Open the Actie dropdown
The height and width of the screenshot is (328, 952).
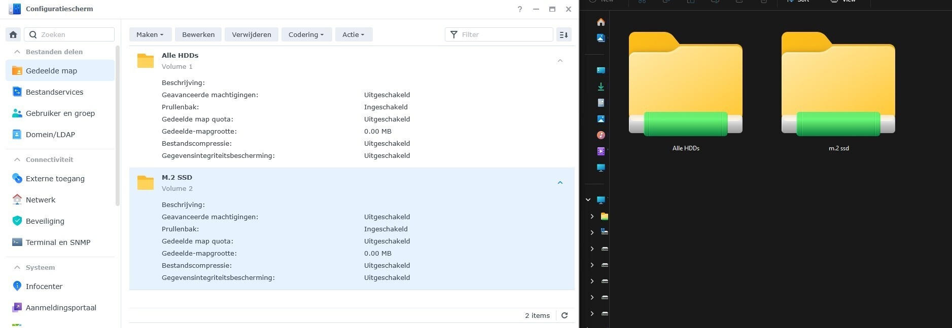[x=354, y=34]
